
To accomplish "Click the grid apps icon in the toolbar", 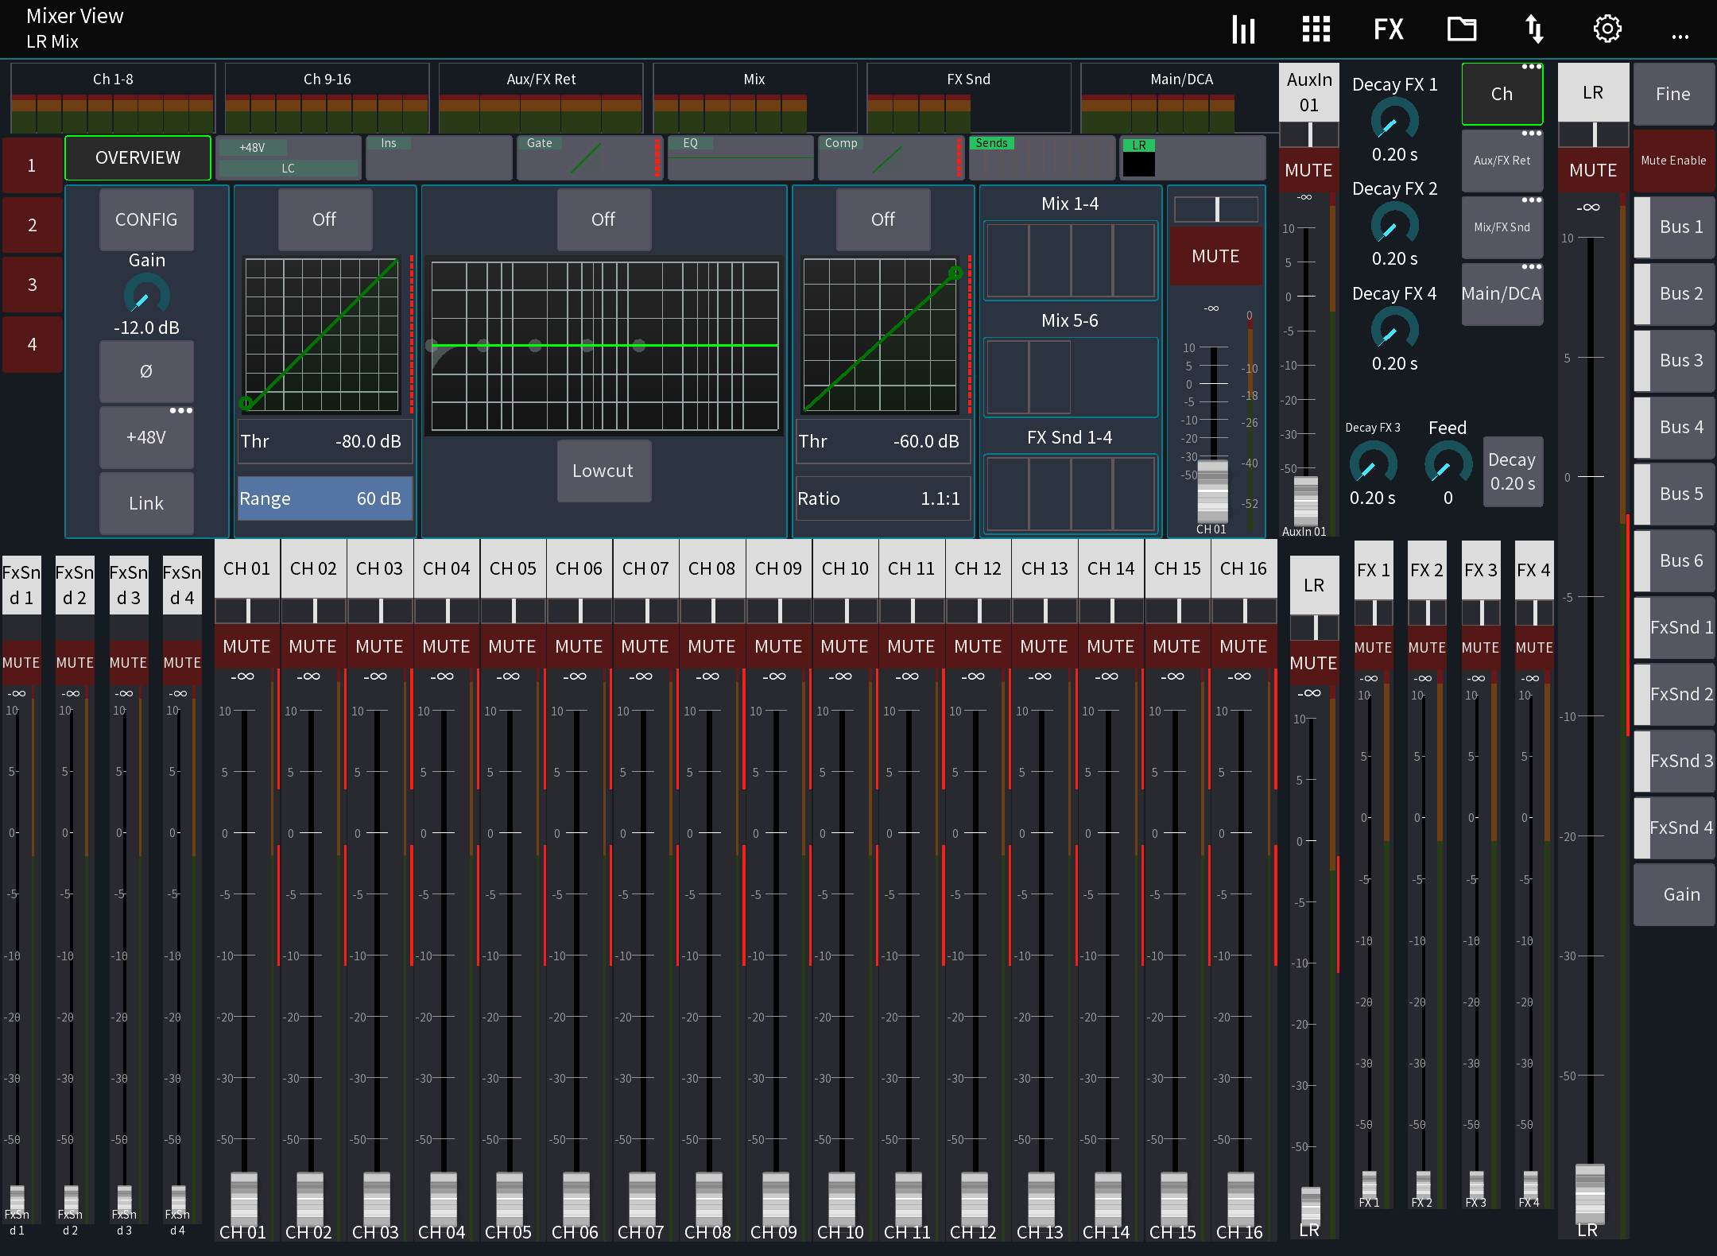I will (x=1316, y=29).
